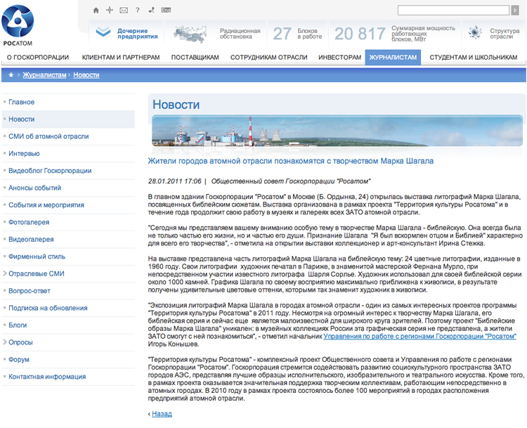Open Подписка на обновления

tap(48, 308)
